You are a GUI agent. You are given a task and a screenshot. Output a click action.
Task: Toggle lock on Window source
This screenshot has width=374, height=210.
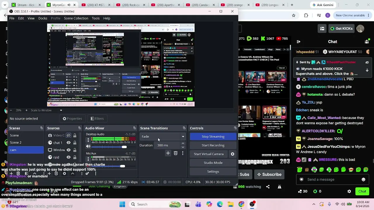pyautogui.click(x=75, y=150)
